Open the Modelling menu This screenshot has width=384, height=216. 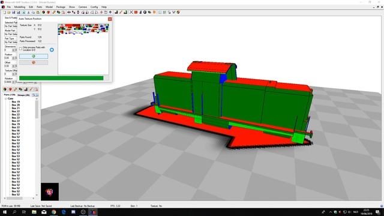[20, 7]
